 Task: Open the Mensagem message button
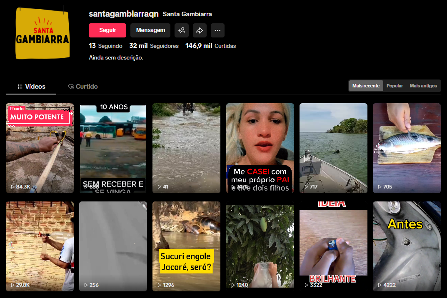[x=150, y=30]
